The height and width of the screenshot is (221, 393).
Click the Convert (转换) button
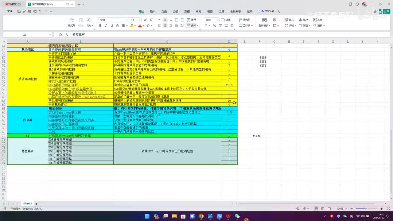point(227,20)
